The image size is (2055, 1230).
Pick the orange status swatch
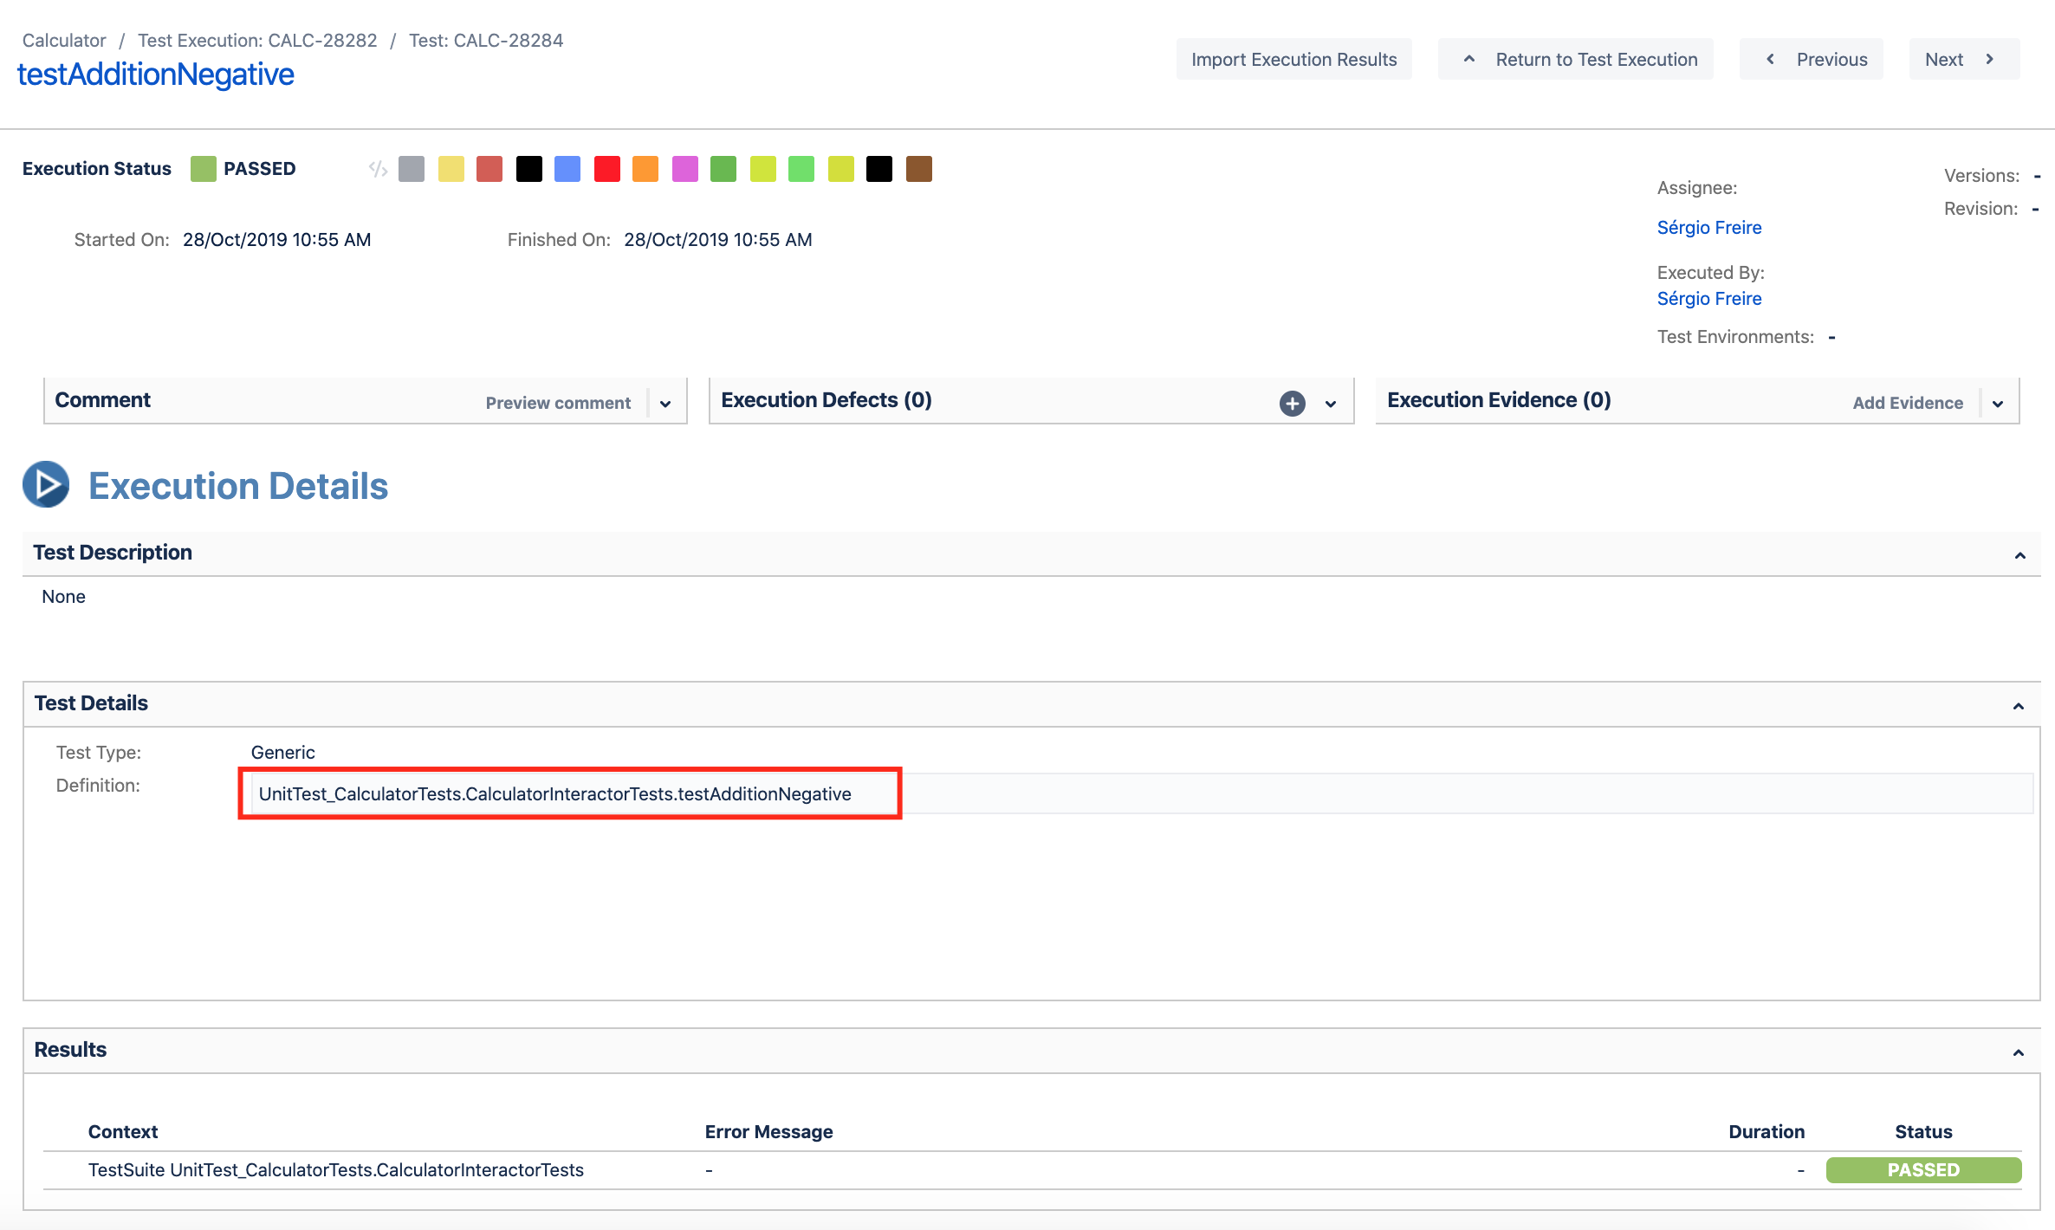tap(645, 169)
